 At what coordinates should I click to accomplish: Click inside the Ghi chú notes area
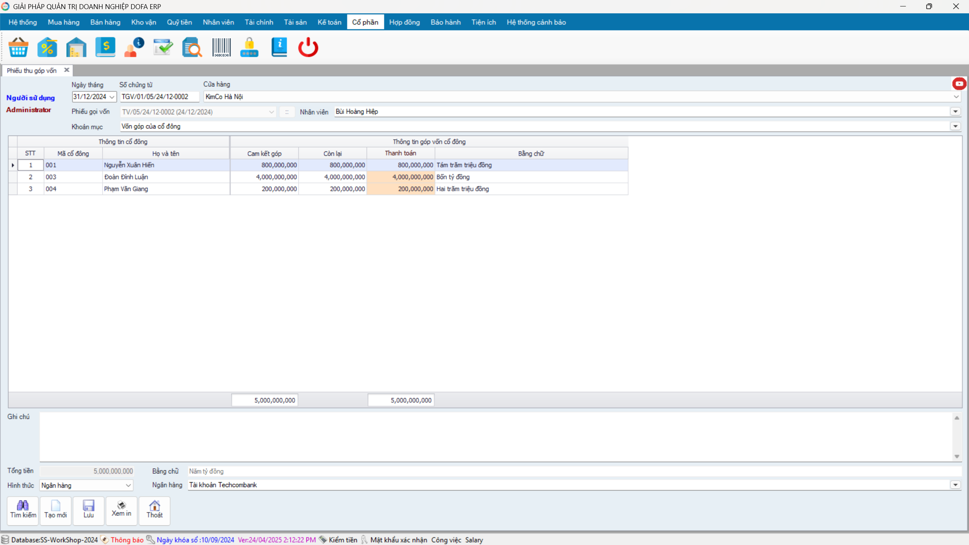(496, 437)
